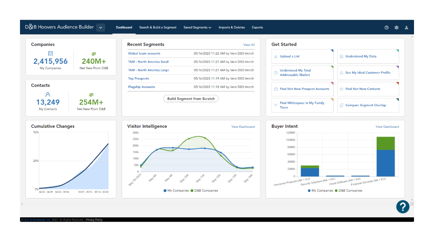Open the TAM - North America Small segment
436x242 pixels.
tap(148, 62)
